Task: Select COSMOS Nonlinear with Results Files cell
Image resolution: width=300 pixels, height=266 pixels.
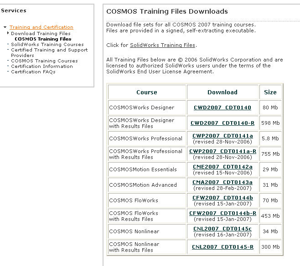Action: click(x=147, y=247)
